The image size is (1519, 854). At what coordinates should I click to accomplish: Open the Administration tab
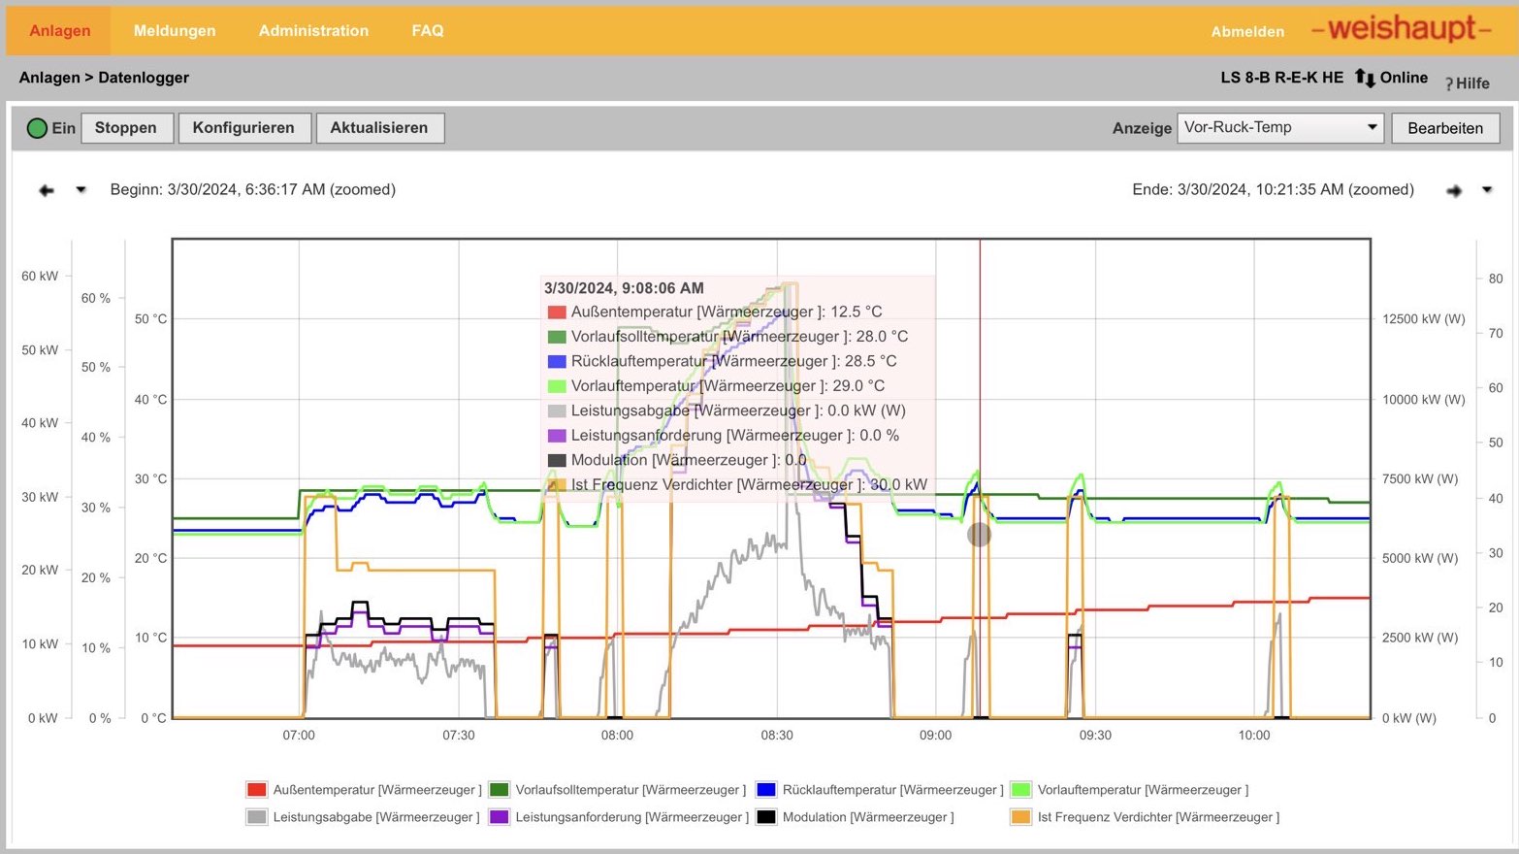313,31
